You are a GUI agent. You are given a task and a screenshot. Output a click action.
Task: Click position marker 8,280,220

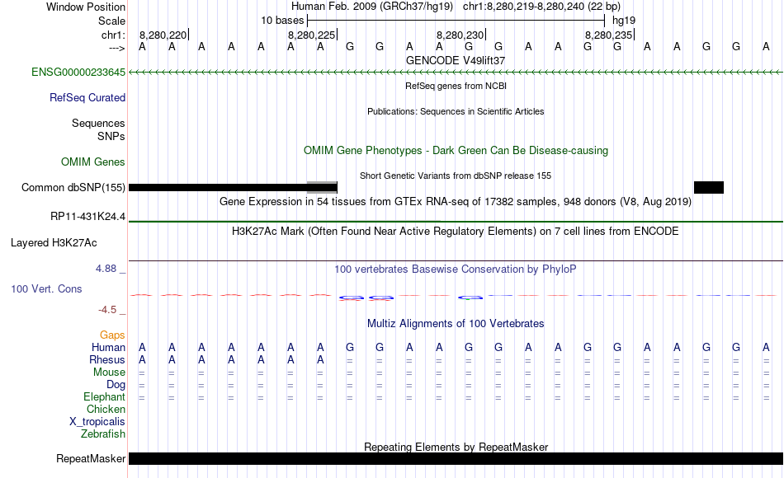pos(163,35)
